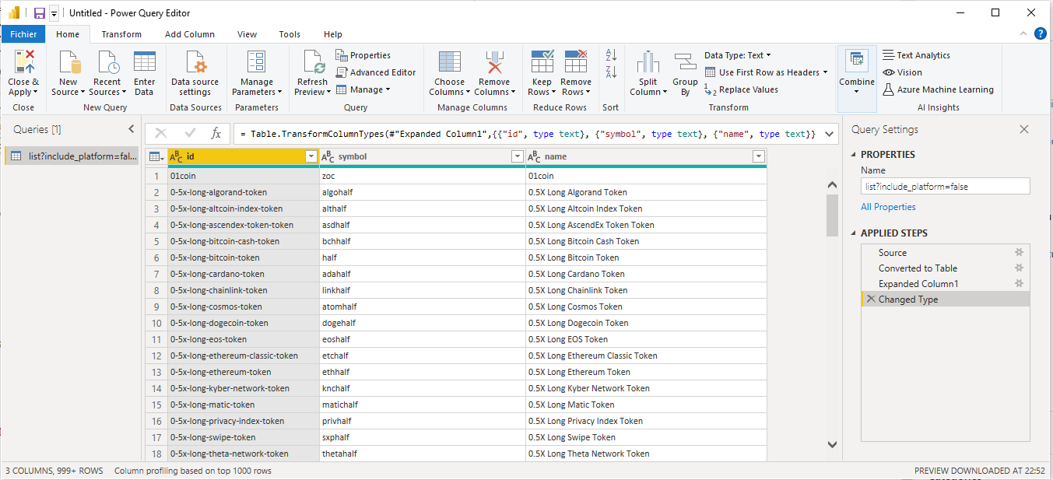Open the Add Column tab
Viewport: 1053px width, 480px height.
tap(190, 34)
